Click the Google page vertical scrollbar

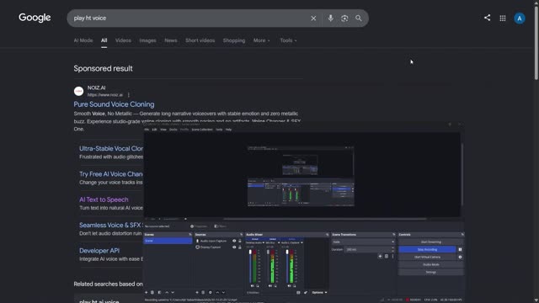coord(536,44)
